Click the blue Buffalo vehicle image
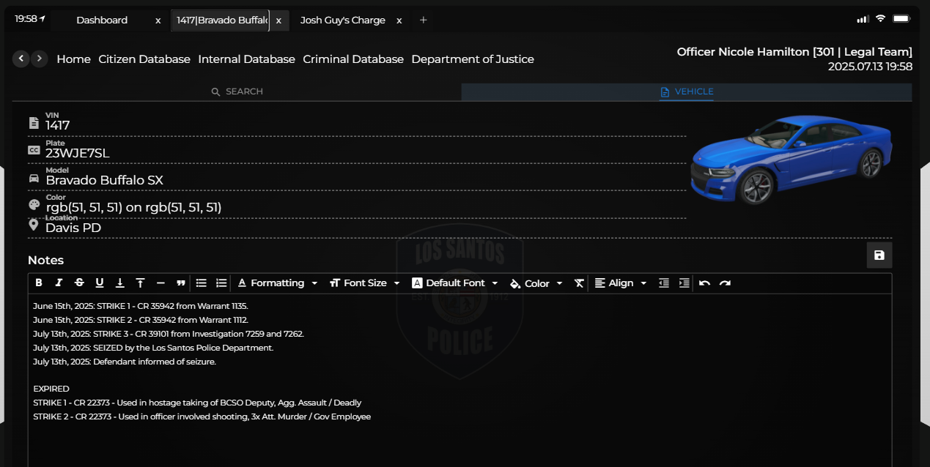930x467 pixels. [791, 158]
